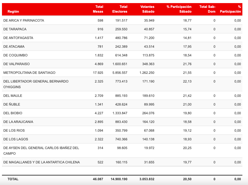Select the DE ANTOFAGASTA region row

pyautogui.click(x=18, y=38)
